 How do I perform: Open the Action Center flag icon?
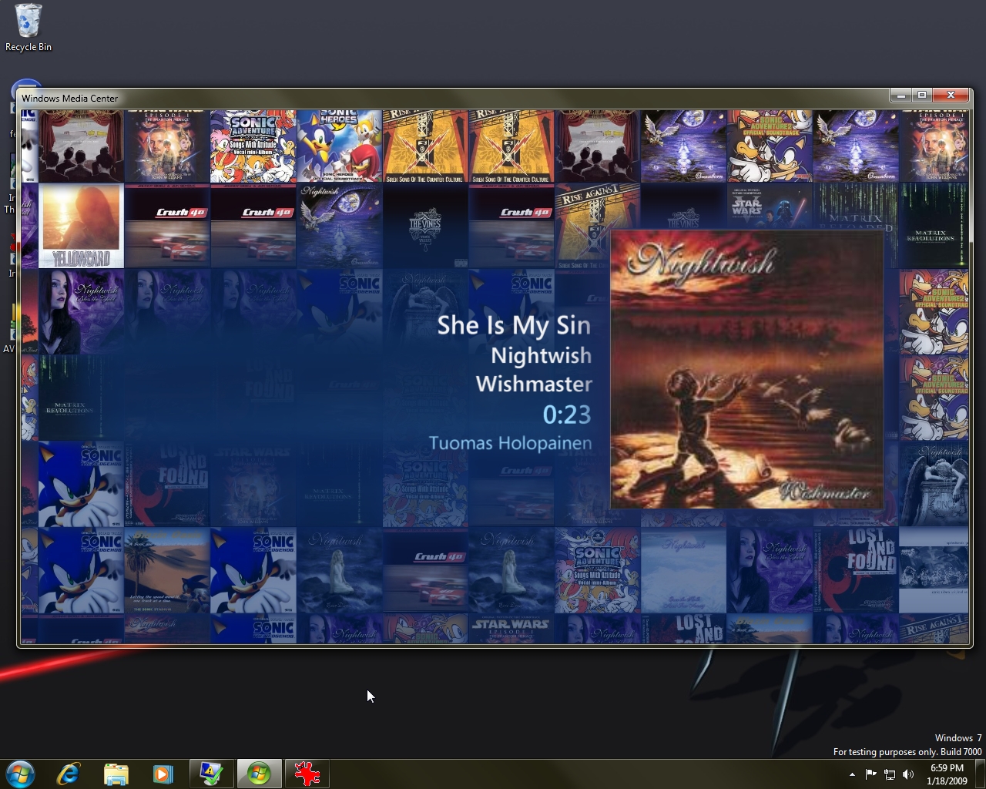871,774
